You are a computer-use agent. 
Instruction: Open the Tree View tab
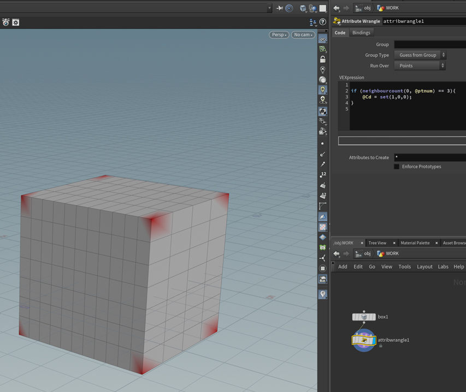click(x=377, y=243)
